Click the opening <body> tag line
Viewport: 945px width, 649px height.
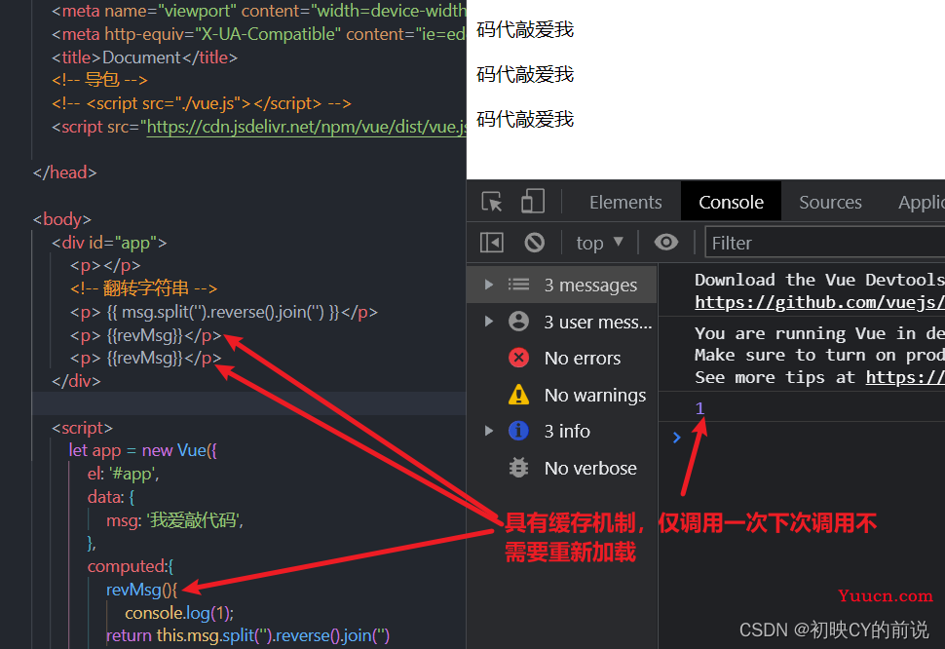point(62,218)
